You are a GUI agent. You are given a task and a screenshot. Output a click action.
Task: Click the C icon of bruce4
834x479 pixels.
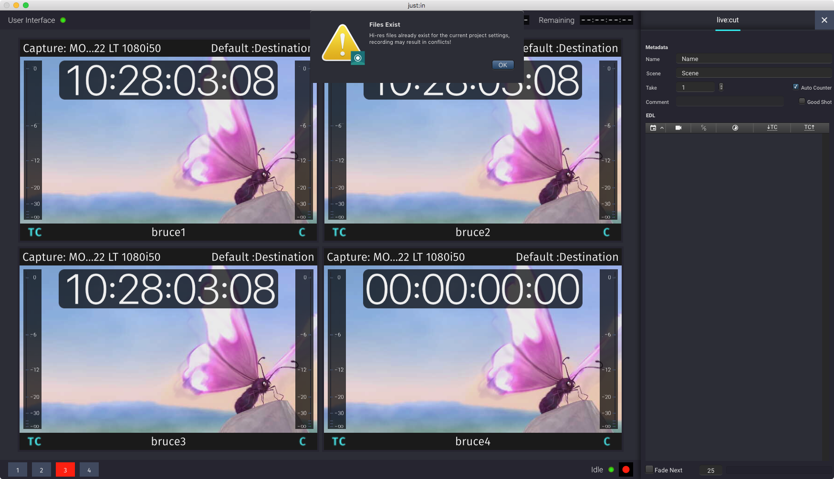(607, 441)
